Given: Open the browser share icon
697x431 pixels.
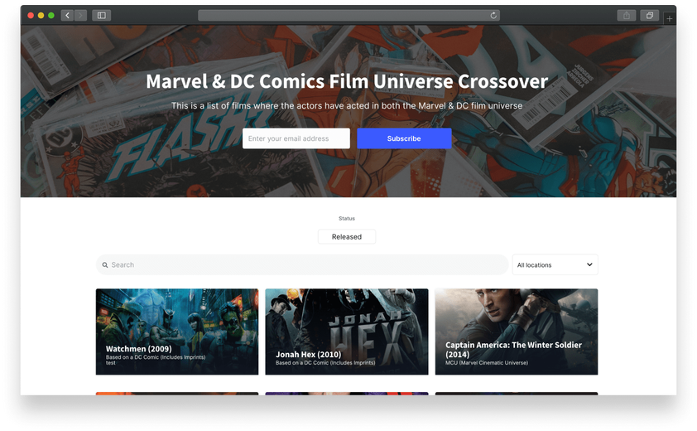Looking at the screenshot, I should point(627,16).
